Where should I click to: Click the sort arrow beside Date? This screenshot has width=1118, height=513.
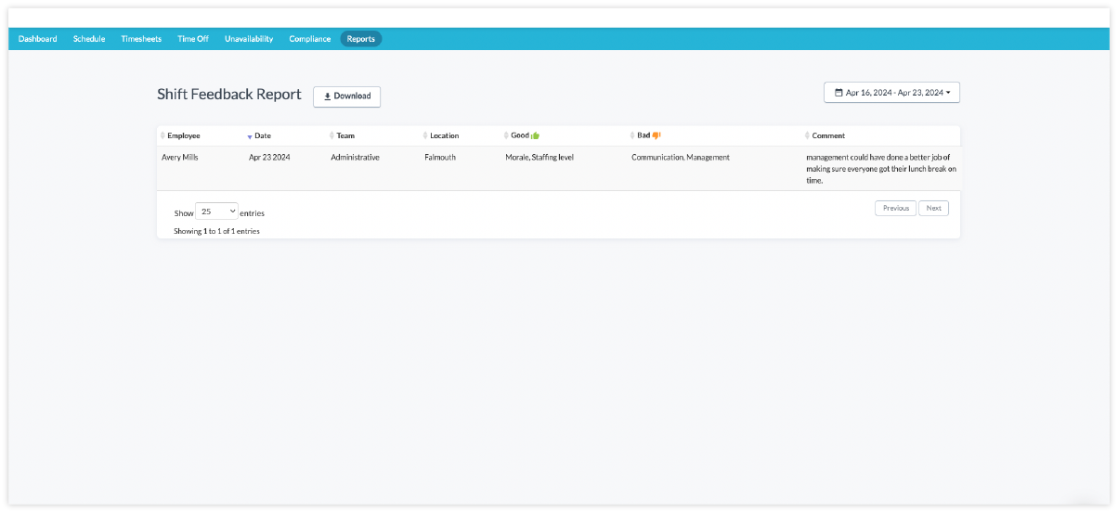(x=249, y=136)
